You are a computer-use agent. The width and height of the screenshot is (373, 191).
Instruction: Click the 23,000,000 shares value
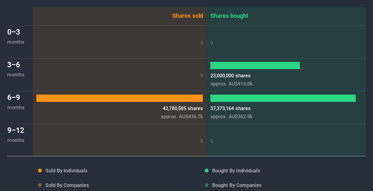pyautogui.click(x=230, y=75)
